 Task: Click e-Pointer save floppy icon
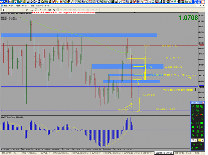point(197,106)
